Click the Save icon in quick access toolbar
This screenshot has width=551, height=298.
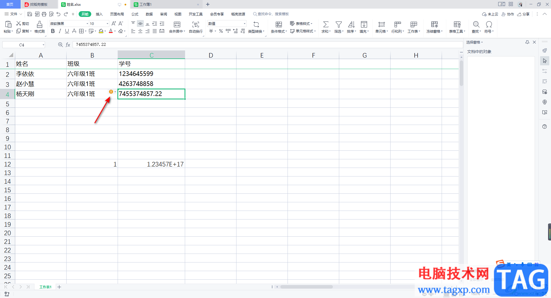(x=30, y=14)
